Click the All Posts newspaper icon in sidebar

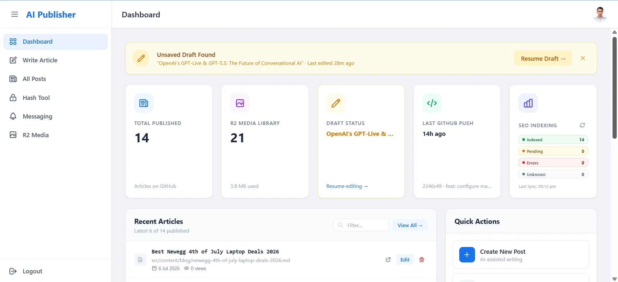(x=13, y=79)
